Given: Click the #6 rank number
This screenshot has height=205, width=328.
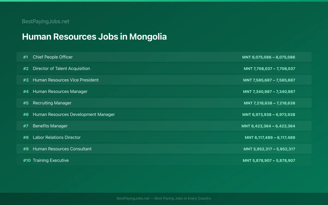Looking at the screenshot, I should click(26, 114).
